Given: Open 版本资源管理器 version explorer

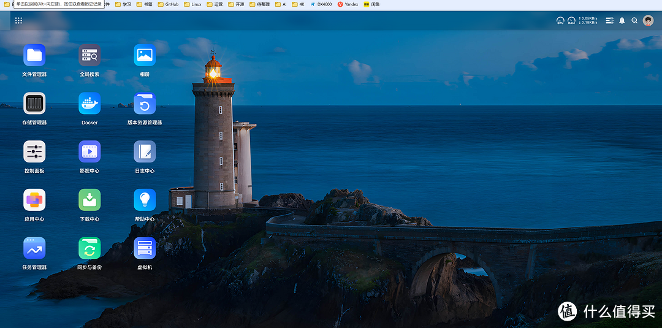Looking at the screenshot, I should 145,103.
